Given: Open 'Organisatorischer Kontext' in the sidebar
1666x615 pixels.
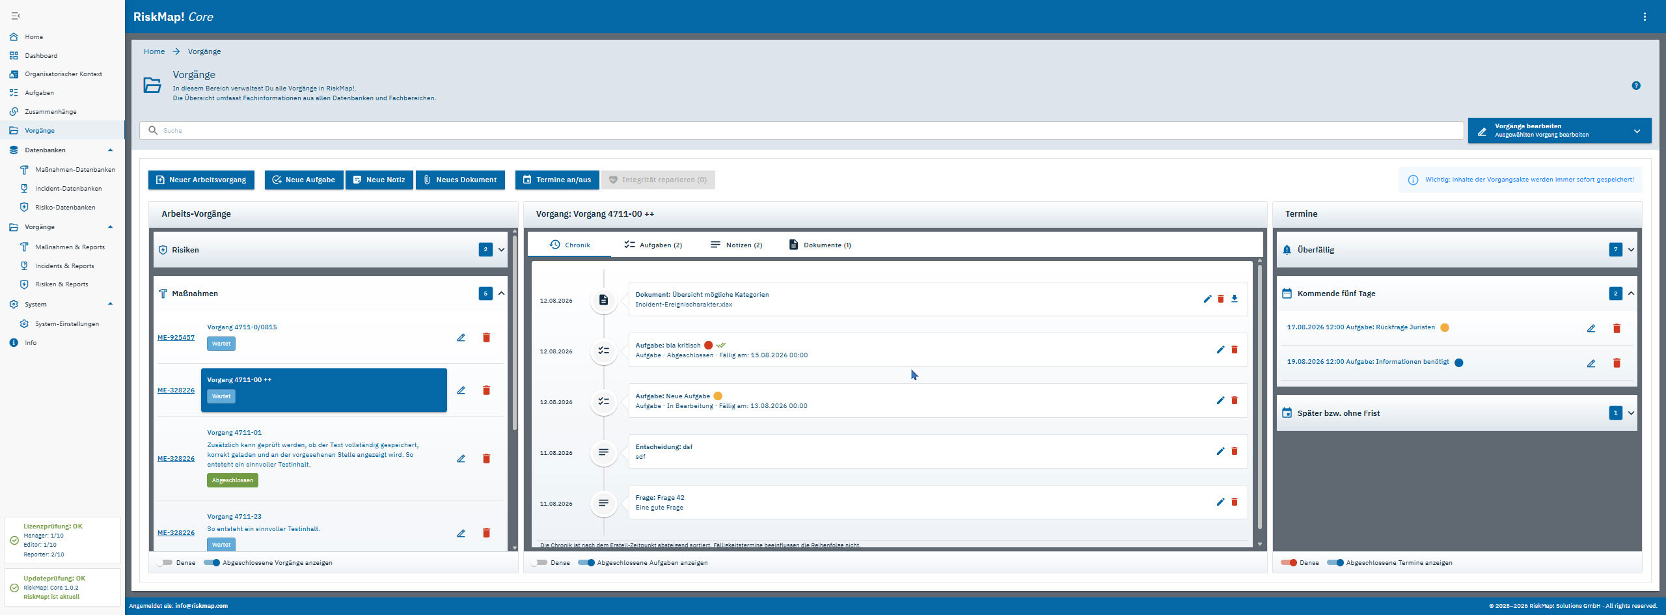Looking at the screenshot, I should 63,74.
